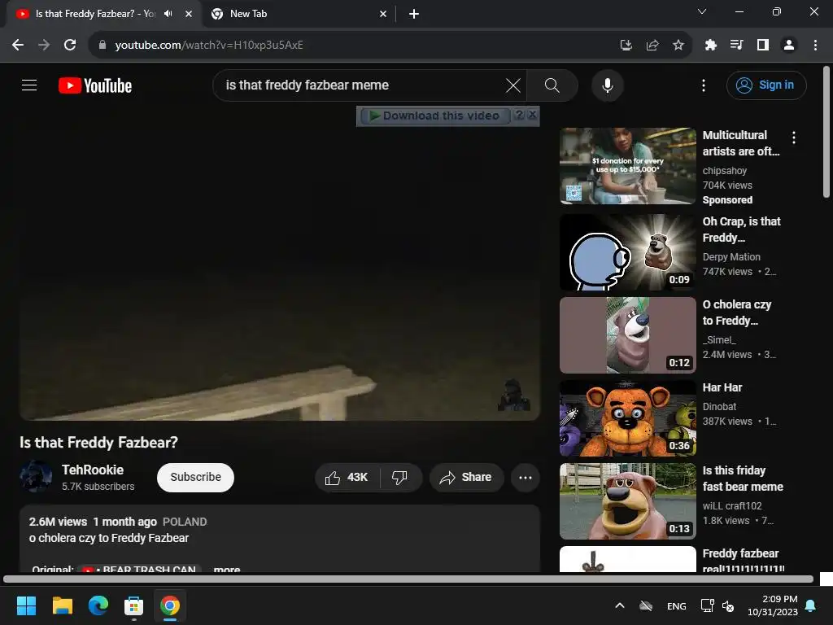
Task: Open more actions ellipsis under the video
Action: [525, 477]
